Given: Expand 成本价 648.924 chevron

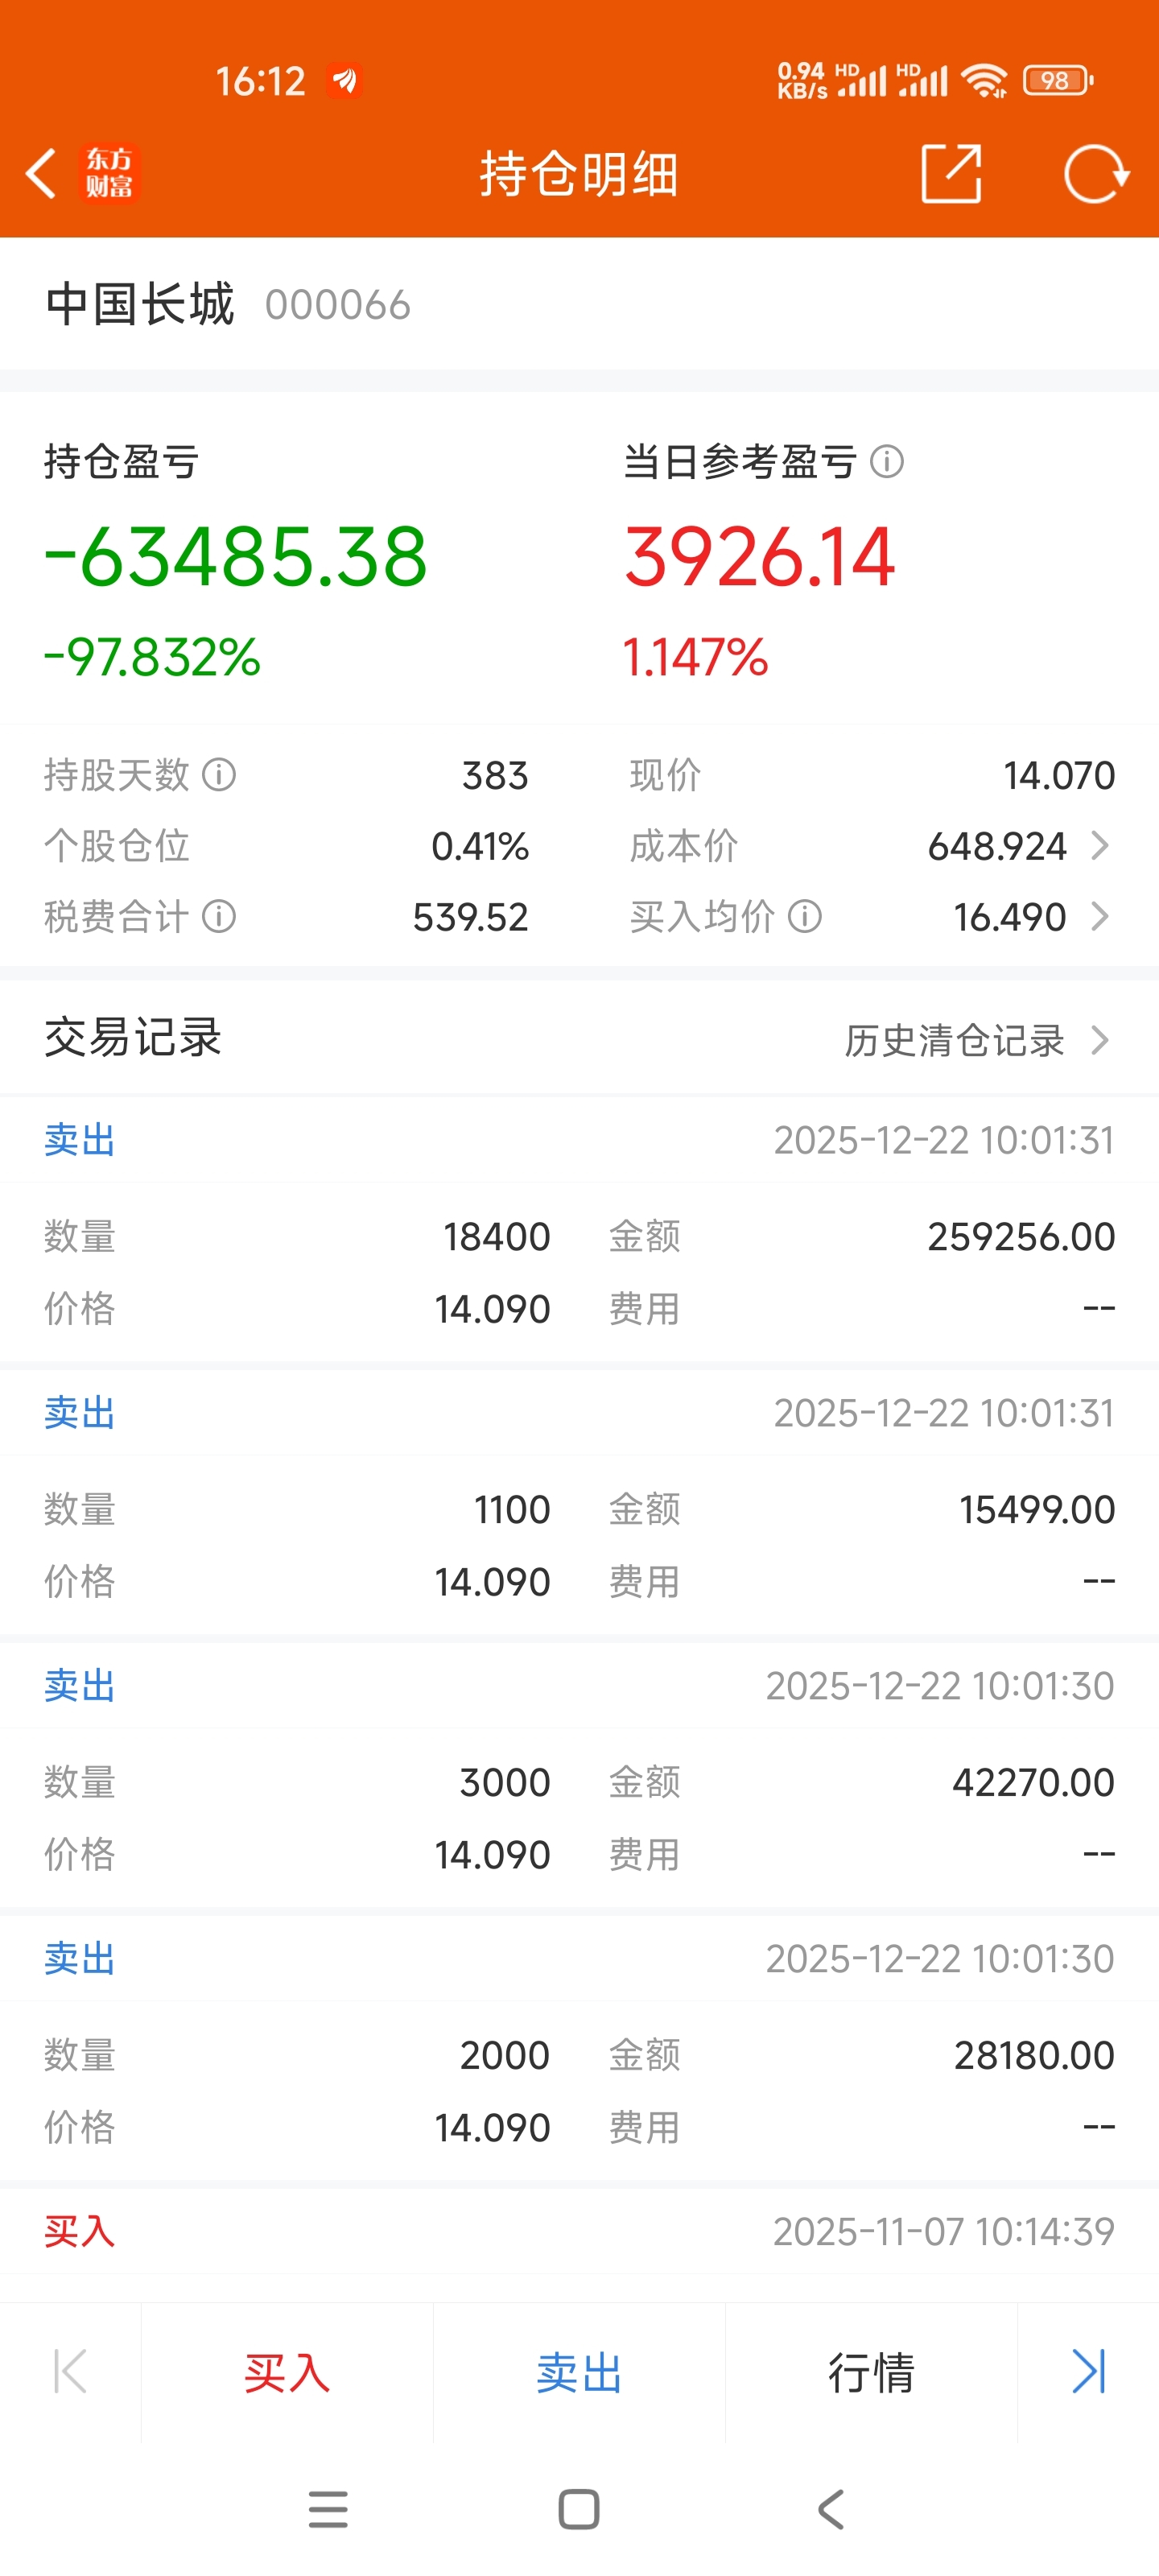Looking at the screenshot, I should coord(1100,846).
